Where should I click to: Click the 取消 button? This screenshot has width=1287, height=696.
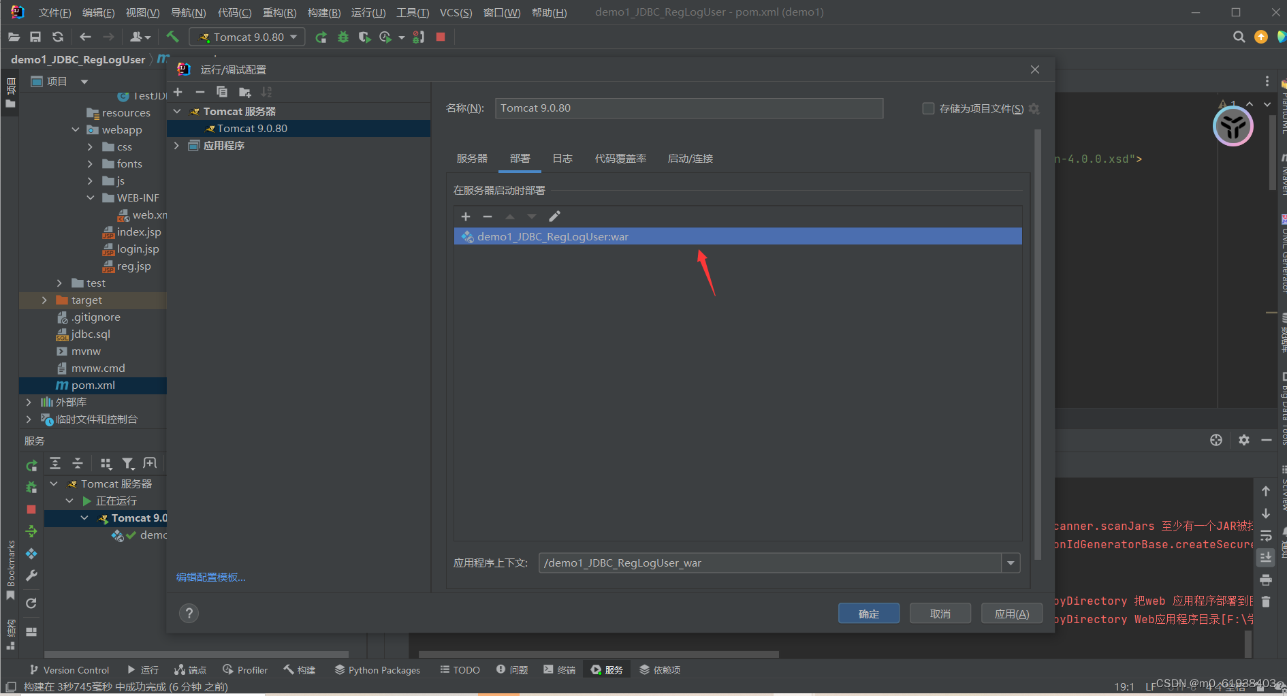point(940,614)
